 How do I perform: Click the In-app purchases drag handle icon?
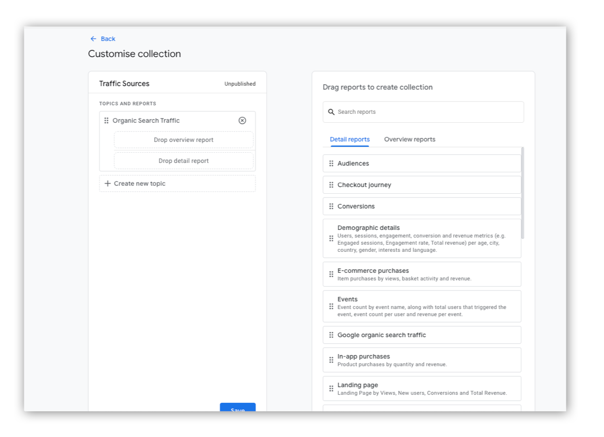pos(331,359)
